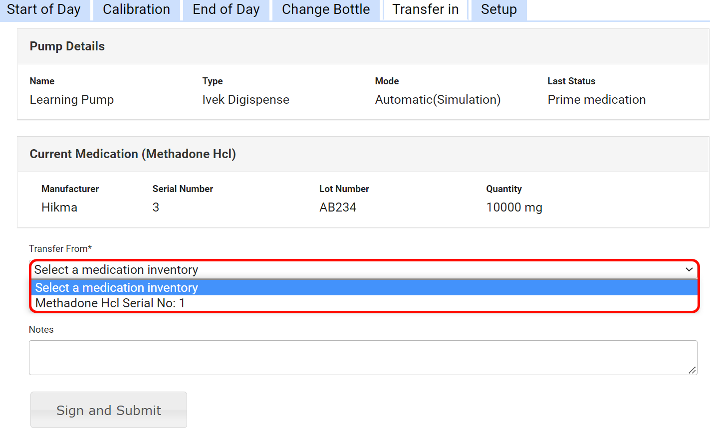This screenshot has height=431, width=710.
Task: Switch to the Start of Day tab
Action: tap(44, 9)
